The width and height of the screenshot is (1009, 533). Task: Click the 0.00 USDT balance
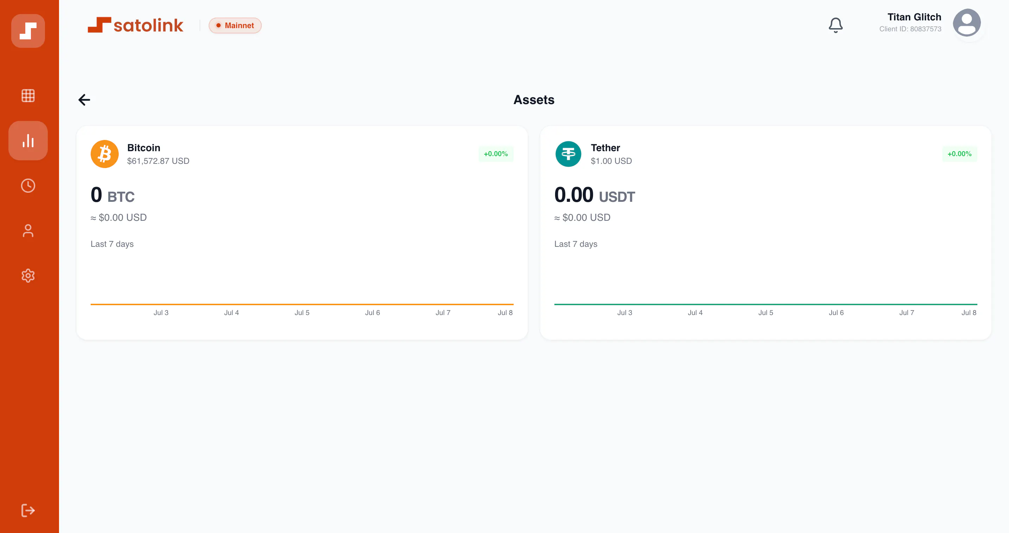594,195
